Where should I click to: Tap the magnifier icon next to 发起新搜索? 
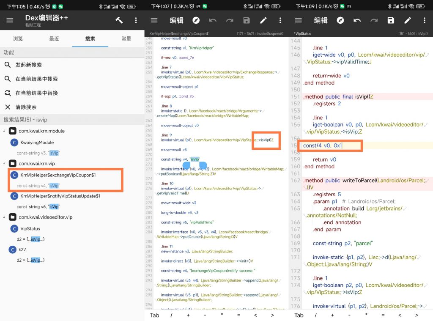coord(8,65)
